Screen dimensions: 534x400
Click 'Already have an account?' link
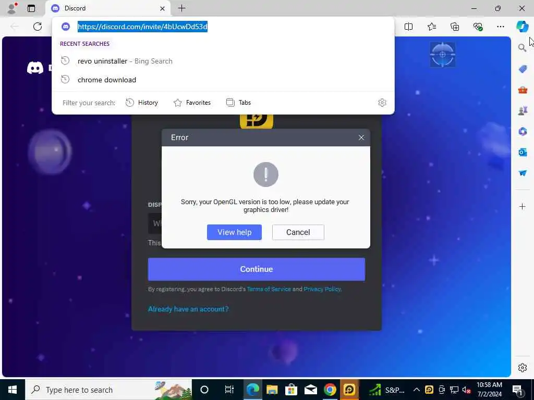[188, 309]
